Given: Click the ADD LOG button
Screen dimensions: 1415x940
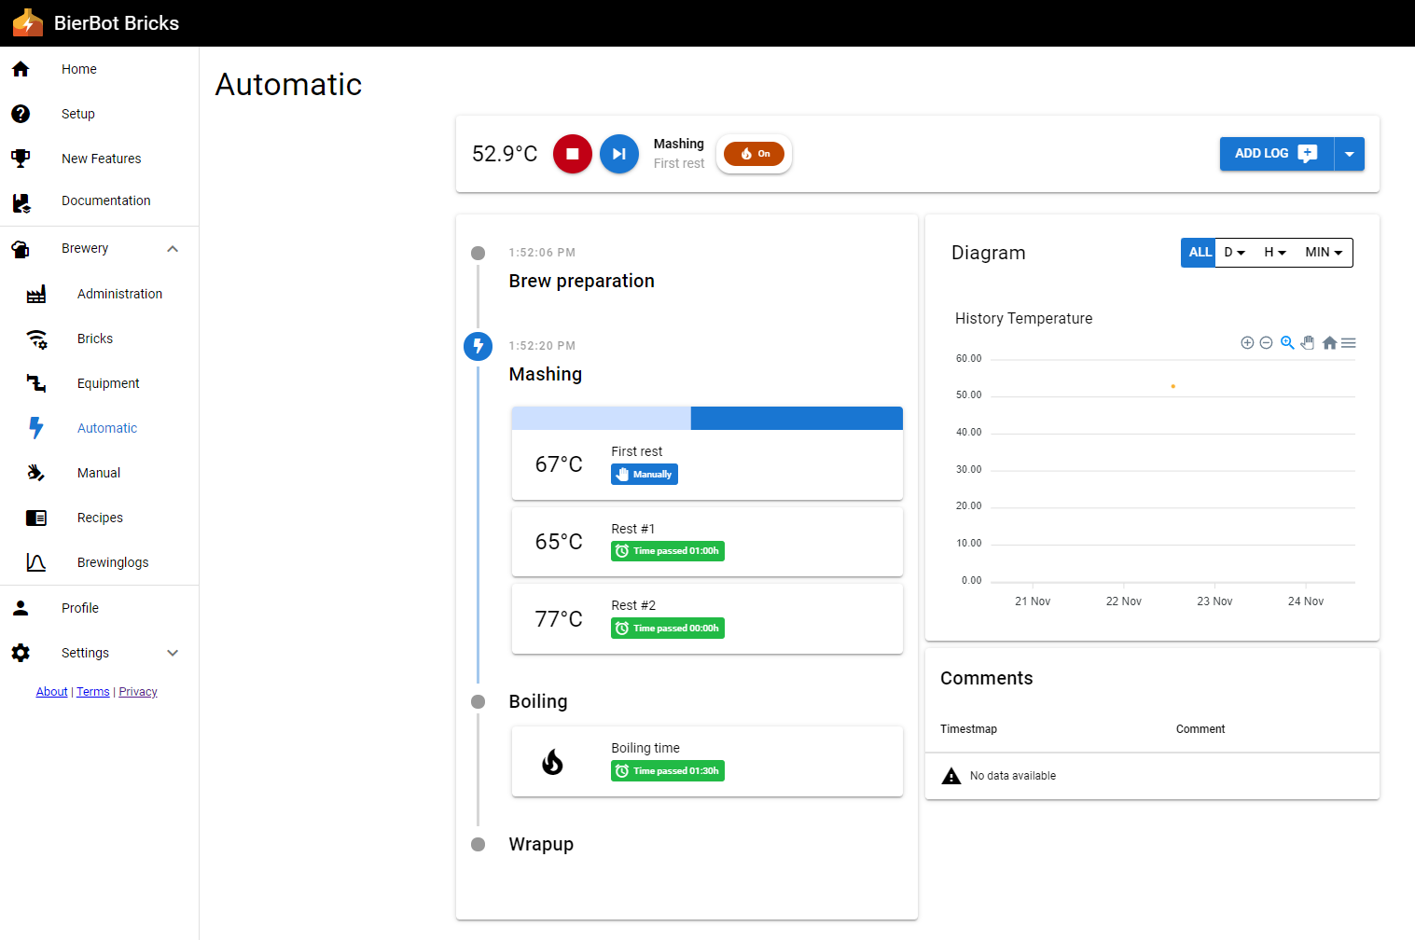Looking at the screenshot, I should (x=1276, y=154).
